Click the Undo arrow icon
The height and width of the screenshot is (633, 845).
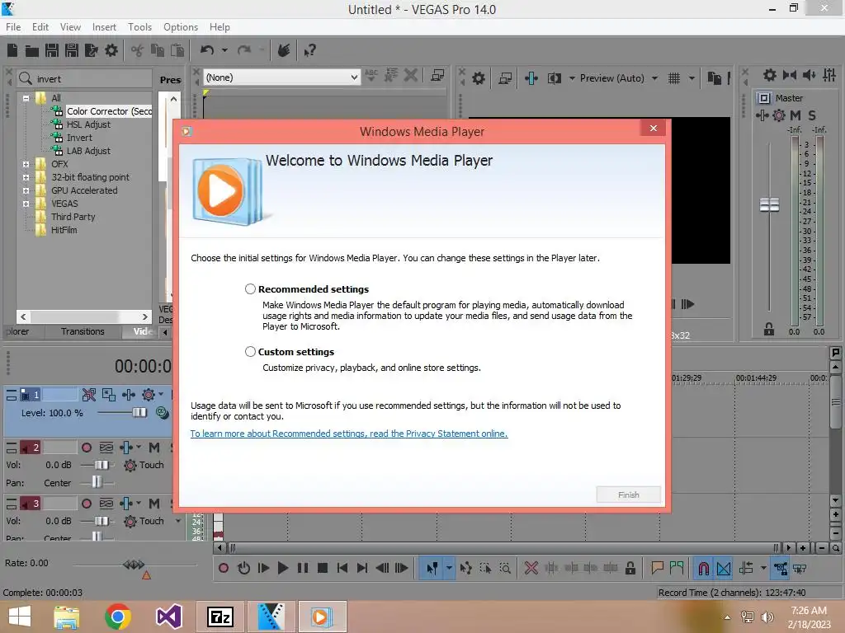tap(207, 50)
